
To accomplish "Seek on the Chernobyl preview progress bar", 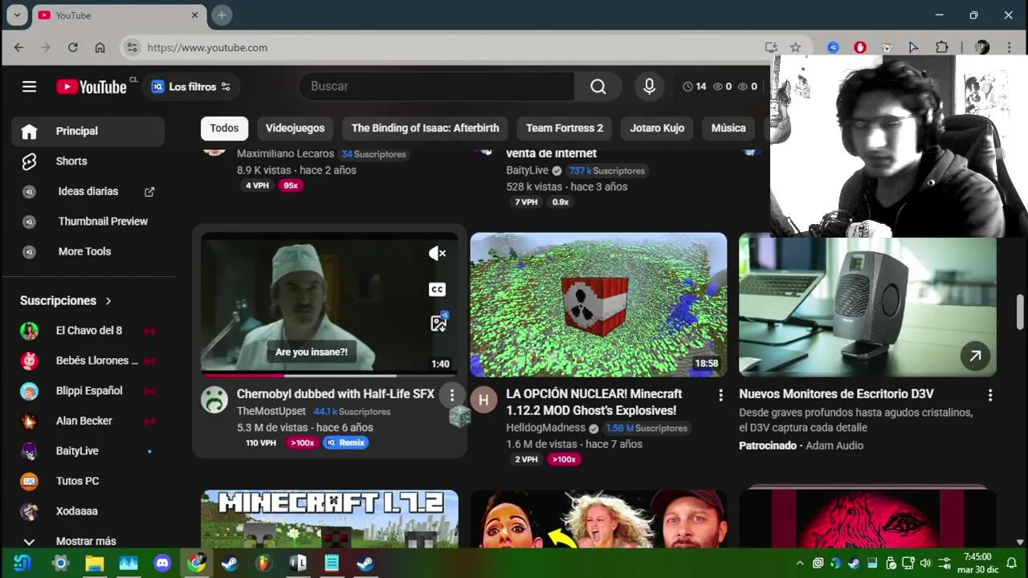I will point(329,375).
